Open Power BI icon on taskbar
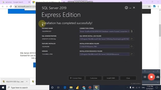161x90 pixels. tap(77, 87)
